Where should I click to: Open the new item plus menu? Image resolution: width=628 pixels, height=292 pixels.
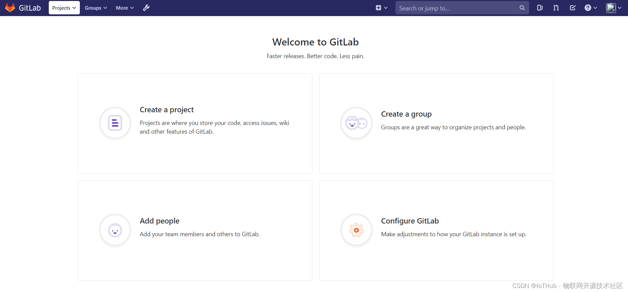pos(381,8)
